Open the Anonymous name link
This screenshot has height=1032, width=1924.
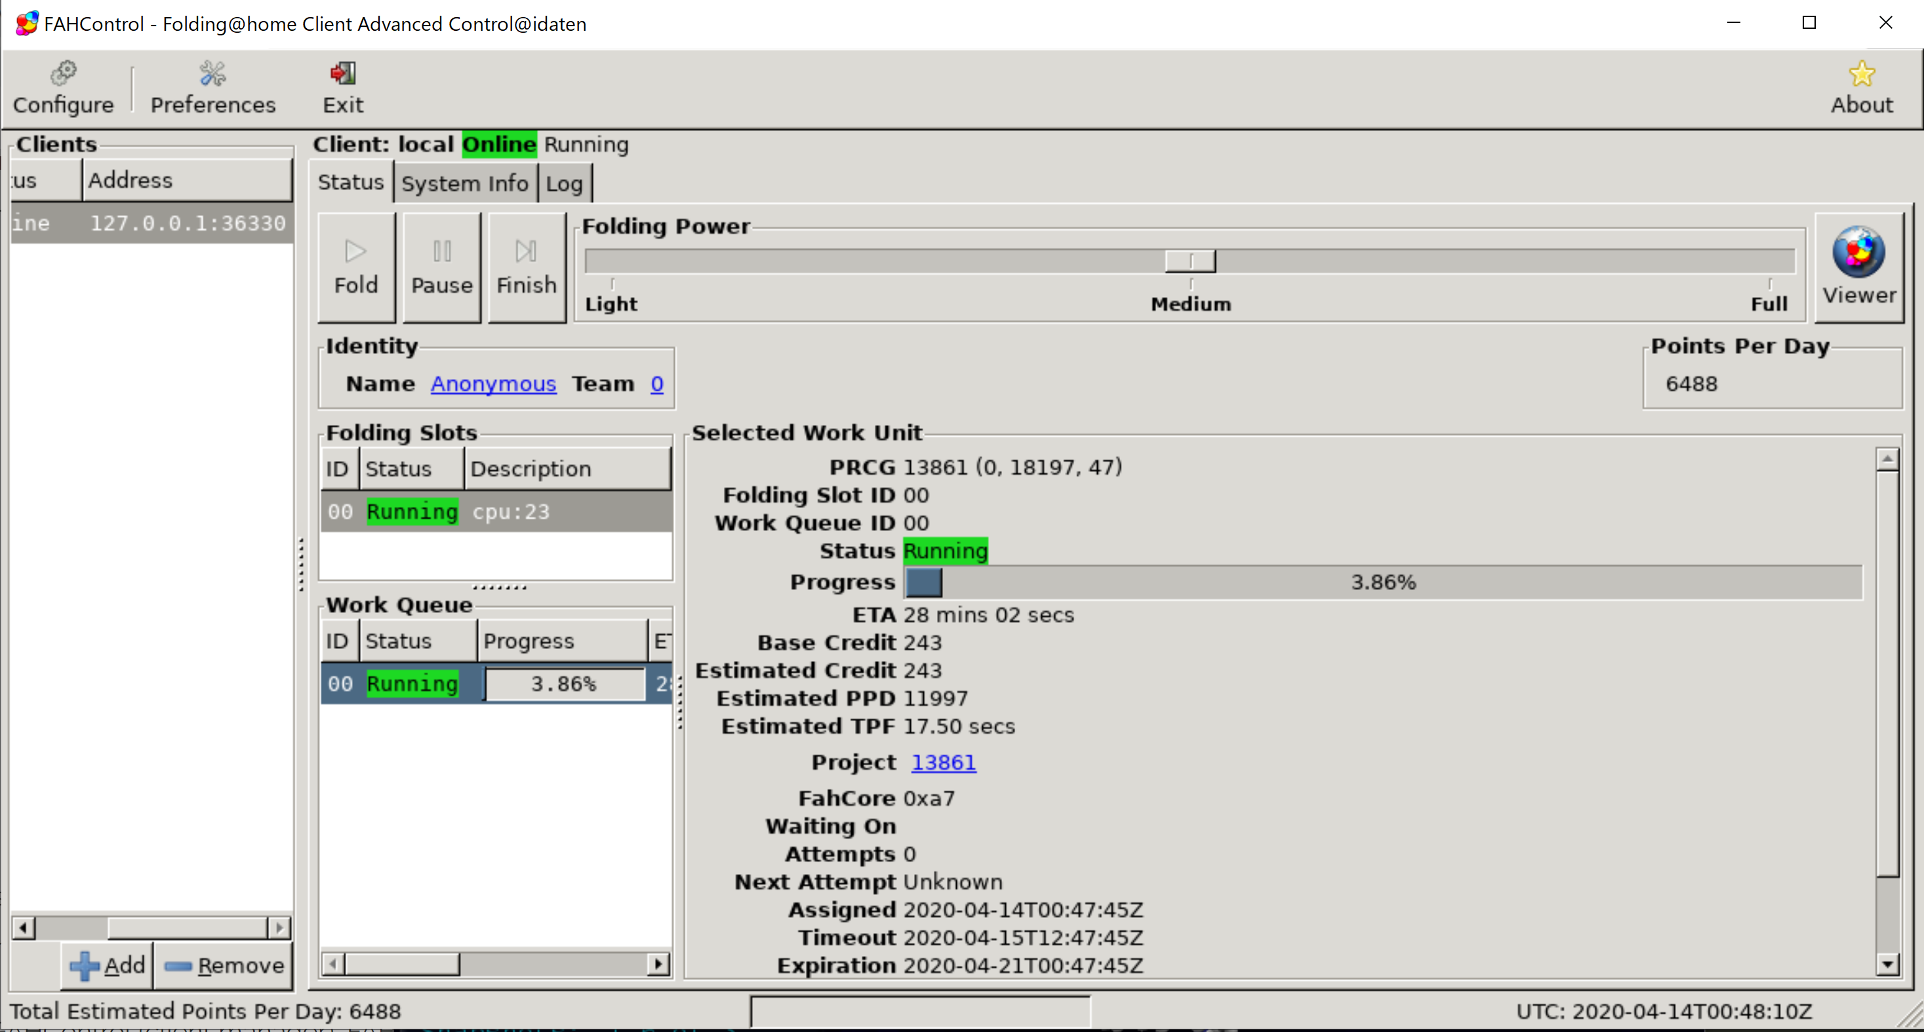493,383
